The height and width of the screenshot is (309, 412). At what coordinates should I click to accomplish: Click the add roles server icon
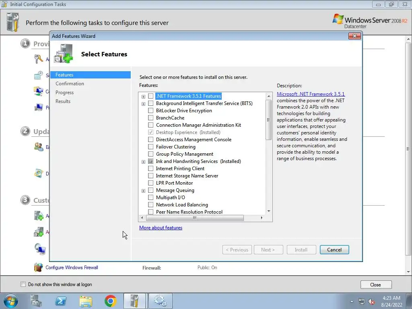pos(39,216)
